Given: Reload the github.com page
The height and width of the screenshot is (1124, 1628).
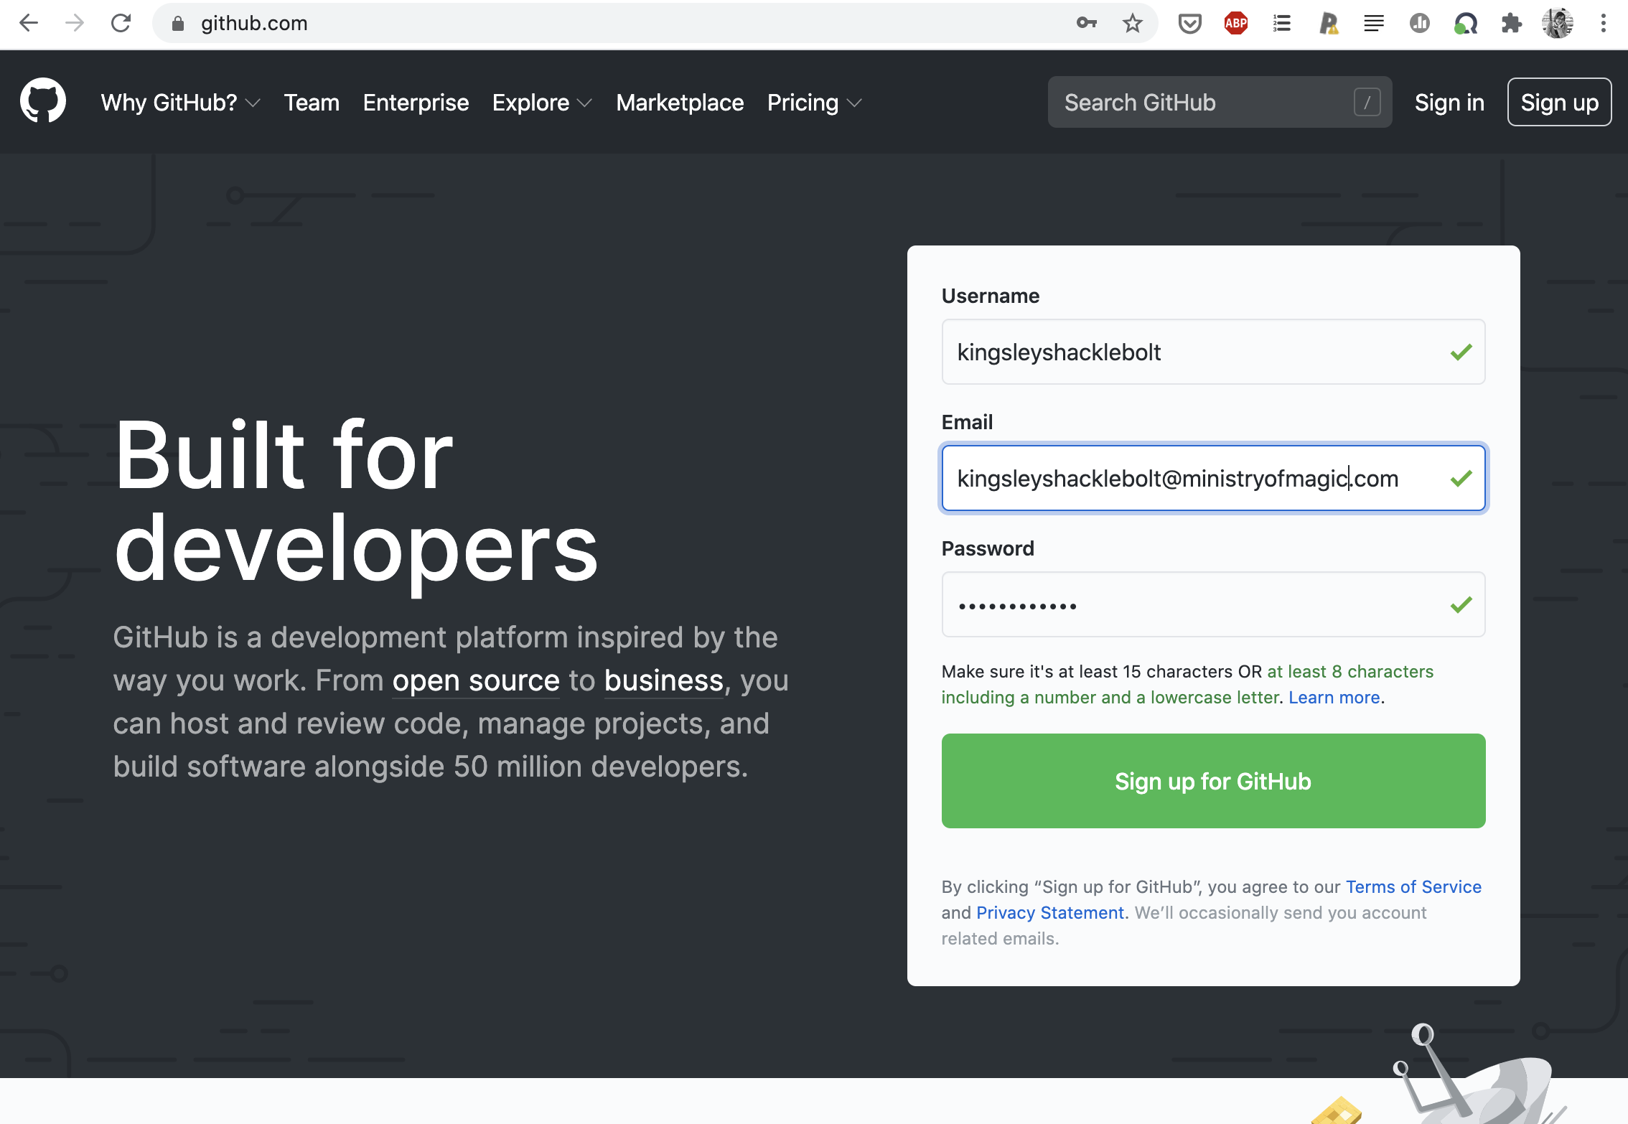Looking at the screenshot, I should (121, 24).
